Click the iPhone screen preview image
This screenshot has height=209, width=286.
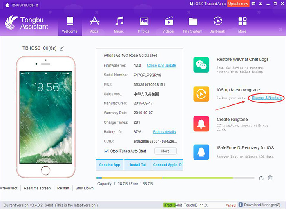tap(46, 118)
